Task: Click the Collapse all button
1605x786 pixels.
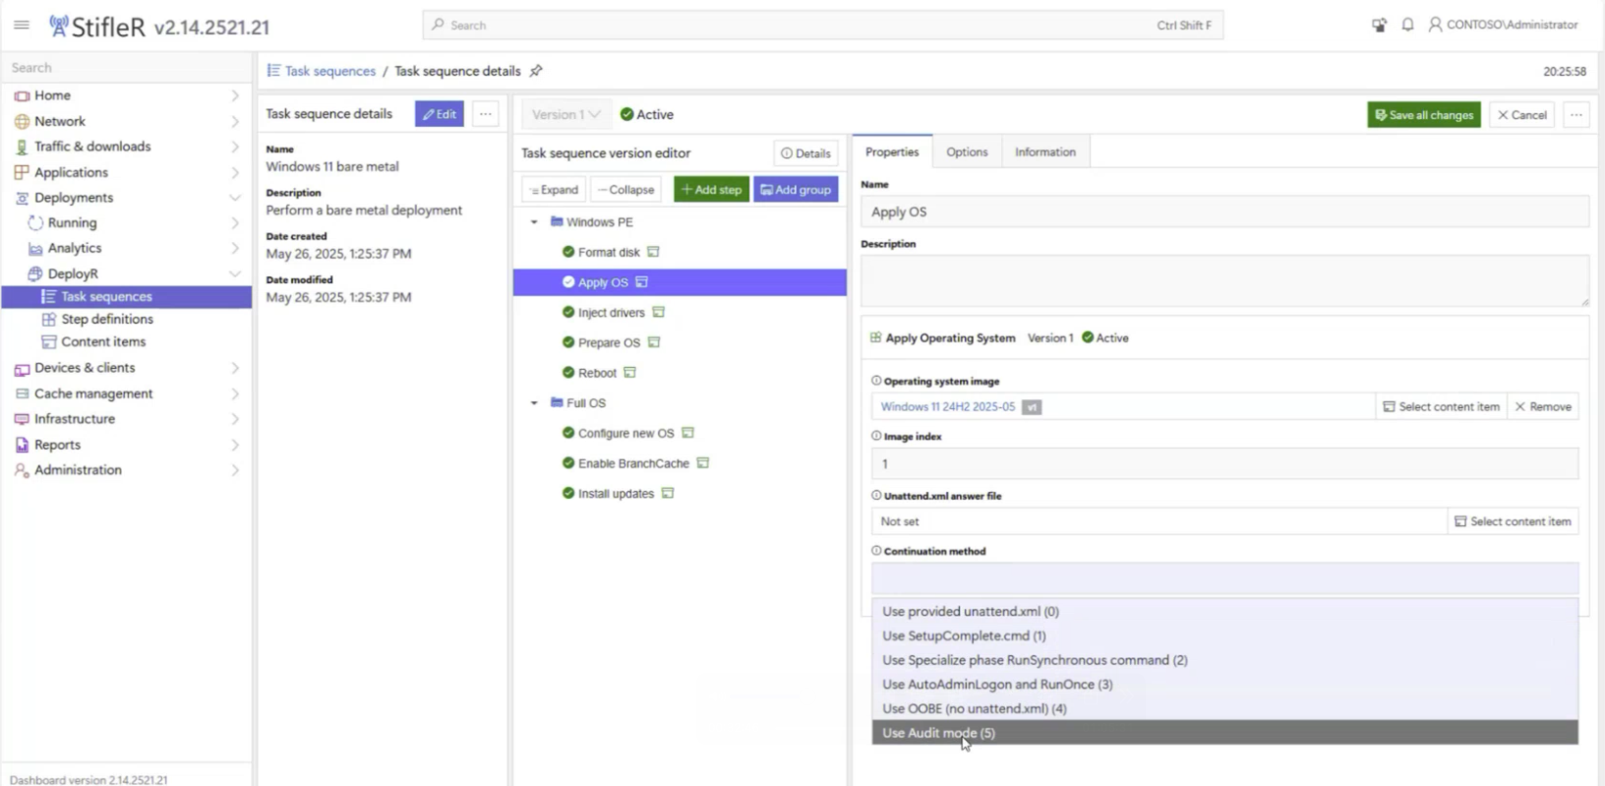Action: (625, 190)
